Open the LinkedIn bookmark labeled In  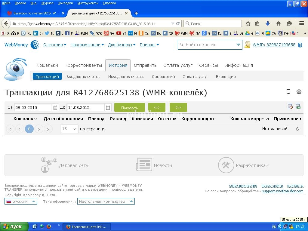click(x=38, y=33)
